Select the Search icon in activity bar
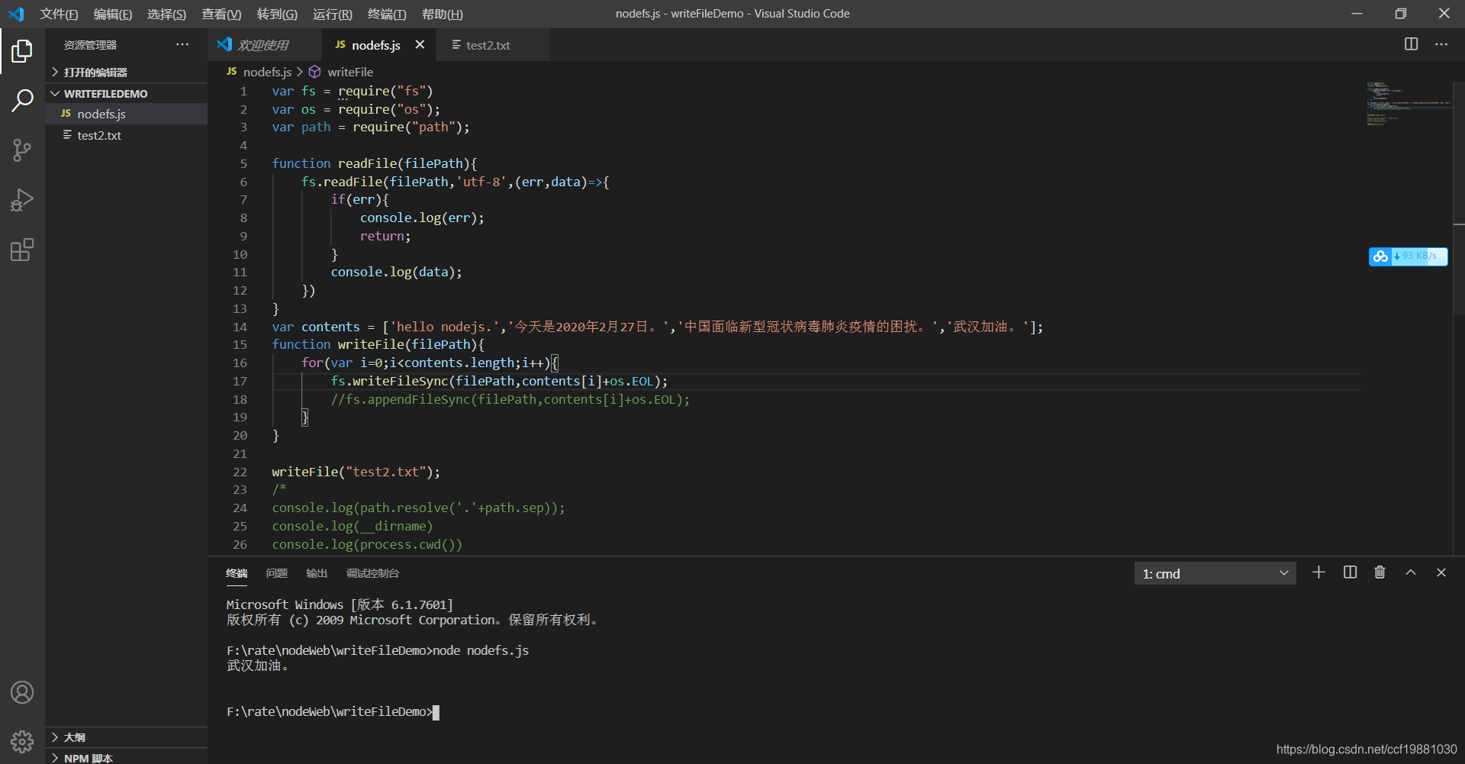 pos(22,100)
